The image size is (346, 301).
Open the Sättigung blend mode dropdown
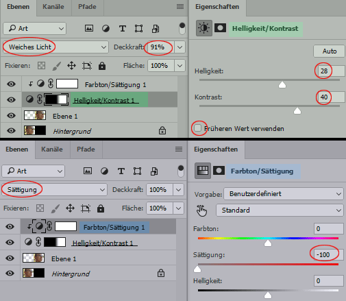tap(54, 190)
